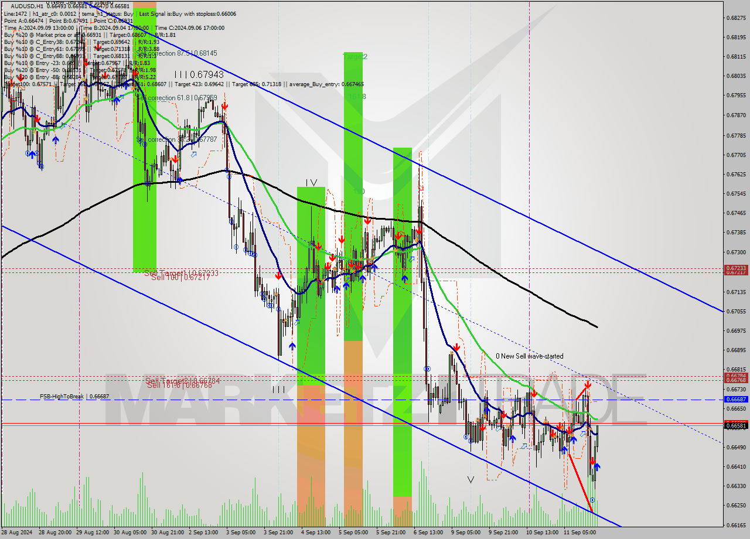Click the 0.68115 price scale value
750x539 pixels.
(x=736, y=56)
